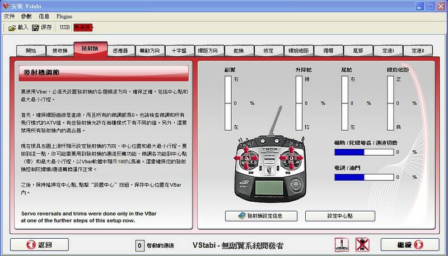Click the 副翼 vertical channel bar
This screenshot has width=448, height=256.
(228, 103)
